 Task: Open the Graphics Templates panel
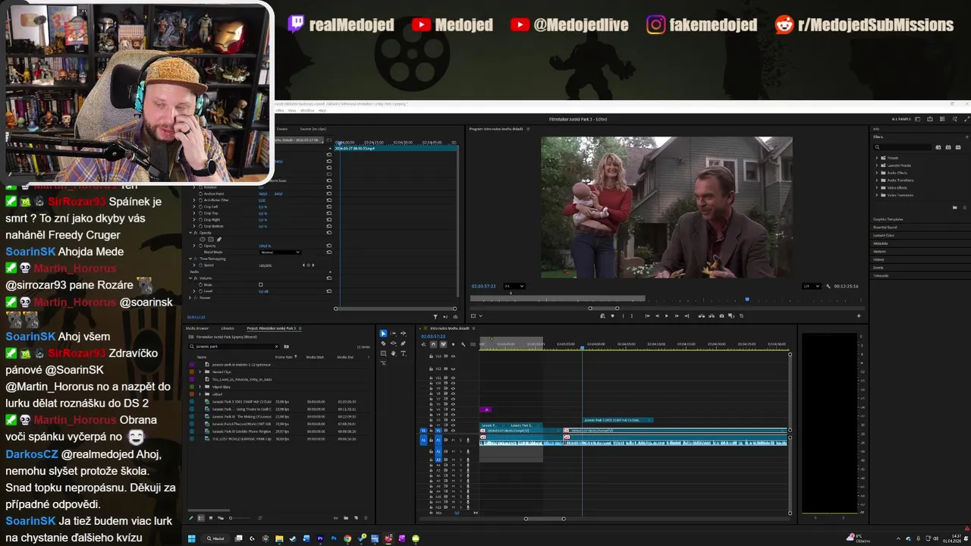click(888, 219)
